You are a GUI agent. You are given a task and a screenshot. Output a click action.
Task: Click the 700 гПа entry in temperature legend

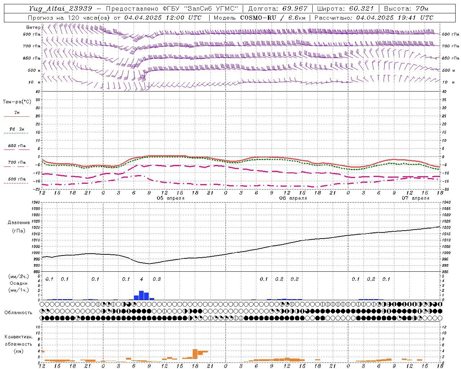click(17, 163)
